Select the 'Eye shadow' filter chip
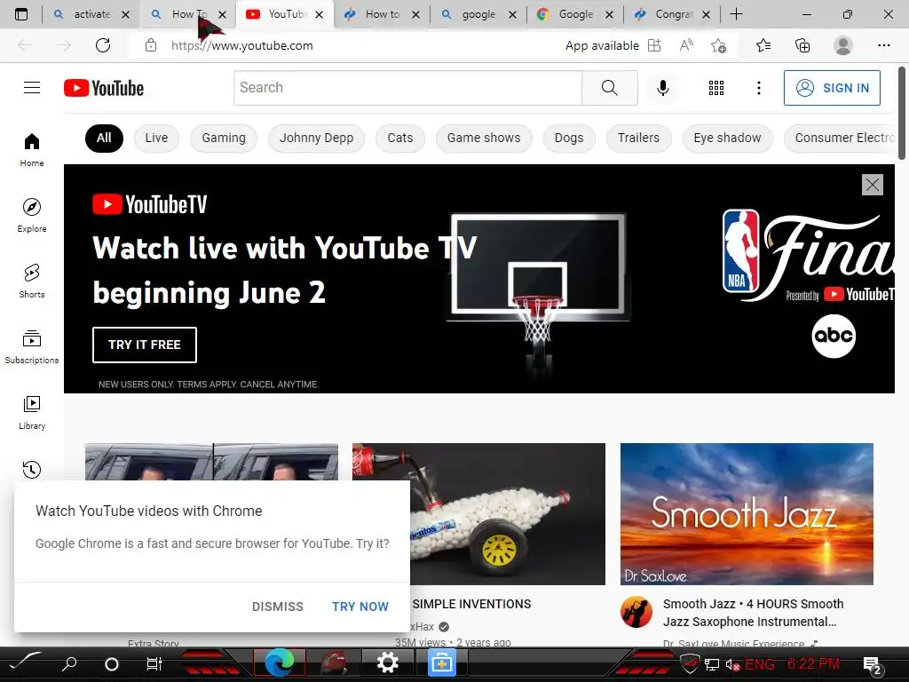The image size is (909, 682). 728,138
